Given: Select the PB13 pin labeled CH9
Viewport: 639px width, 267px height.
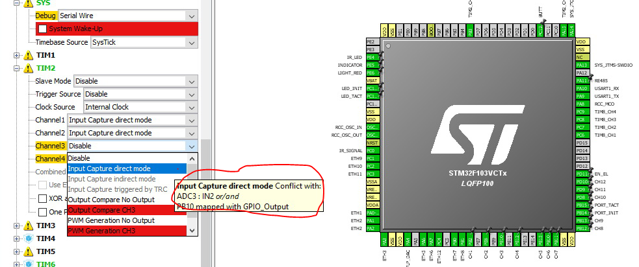Looking at the screenshot, I should pyautogui.click(x=582, y=220).
